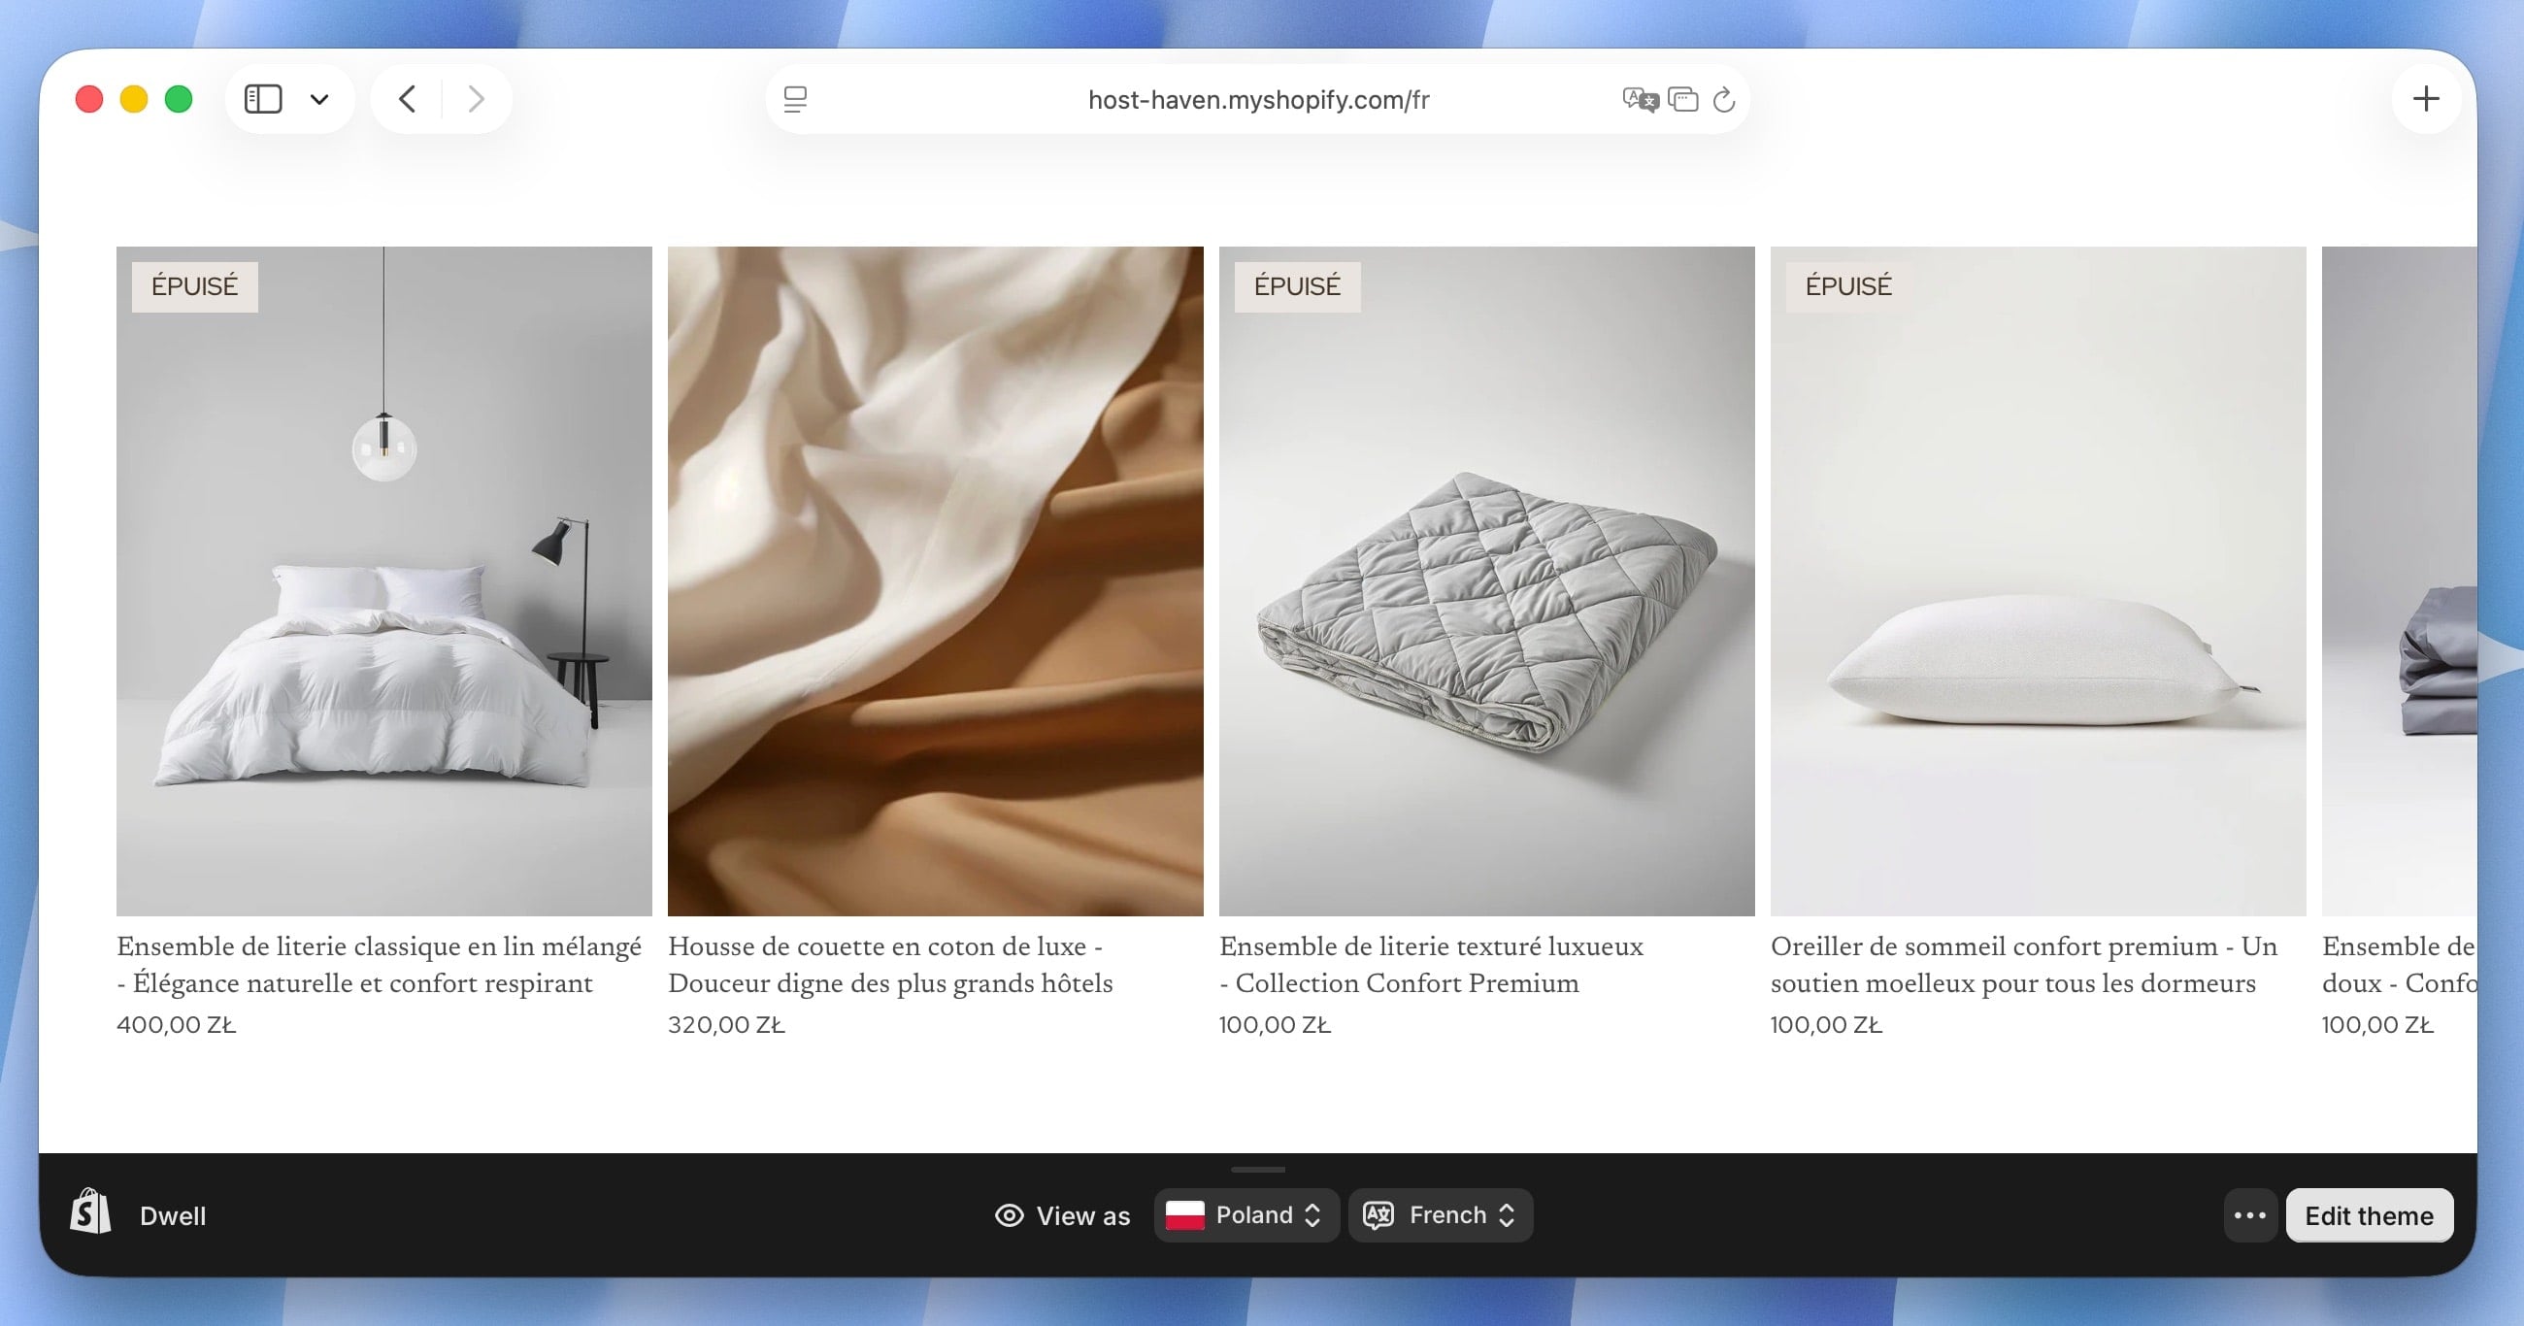
Task: Click the Reader view icon in address bar
Action: pyautogui.click(x=796, y=98)
